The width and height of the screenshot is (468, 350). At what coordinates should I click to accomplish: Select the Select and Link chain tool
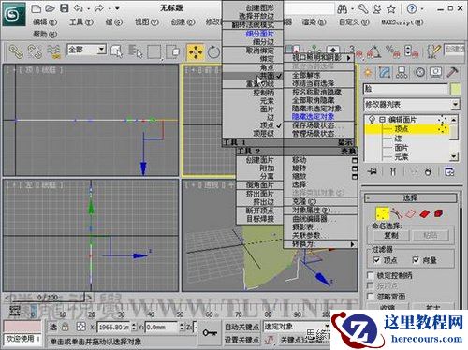pos(16,51)
